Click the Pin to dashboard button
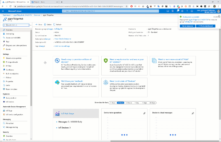221x142 pixels. 206,26
